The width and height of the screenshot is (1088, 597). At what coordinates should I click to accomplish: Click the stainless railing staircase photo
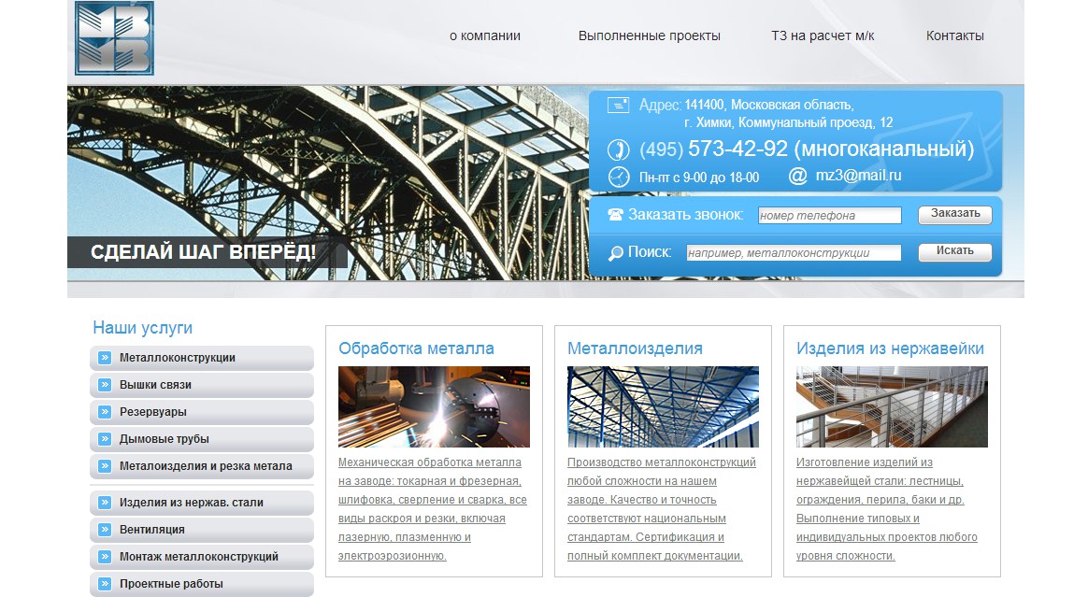892,407
